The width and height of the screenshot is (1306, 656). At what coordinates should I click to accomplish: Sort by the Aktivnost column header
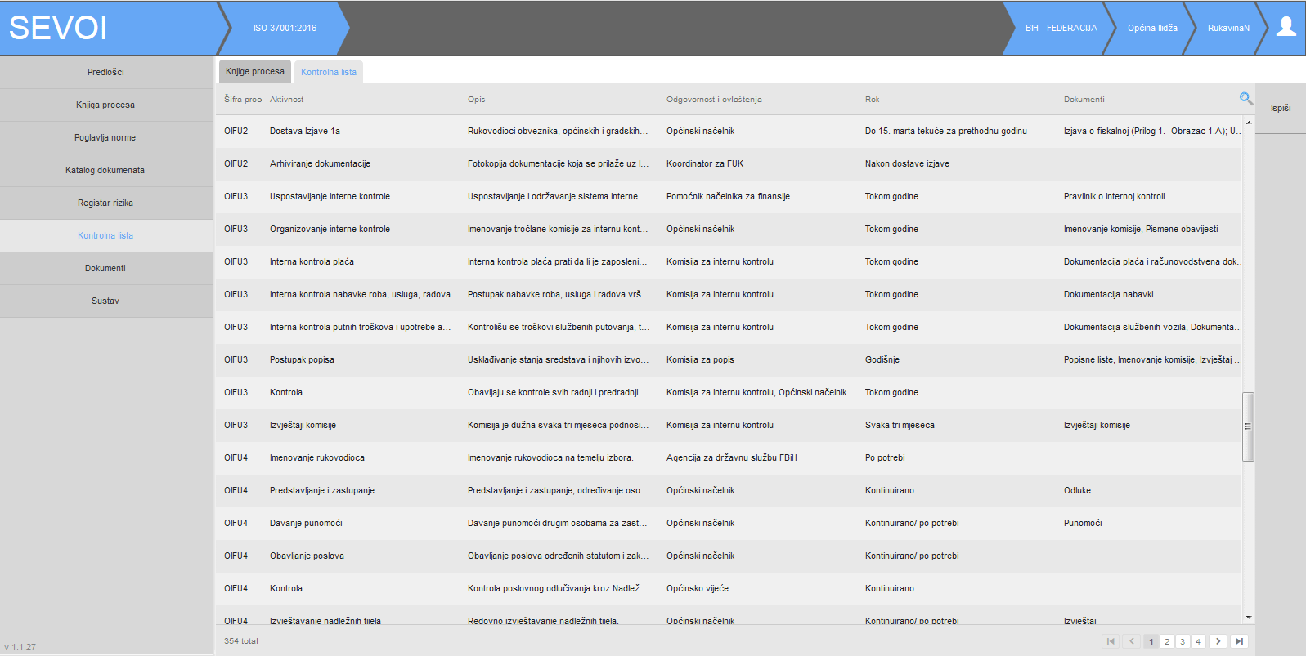[x=286, y=100]
